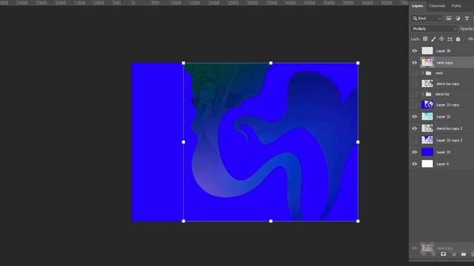Screen dimensions: 474x266
Task: Select the solid blue Layer 31 thumbnail
Action: [x=427, y=152]
